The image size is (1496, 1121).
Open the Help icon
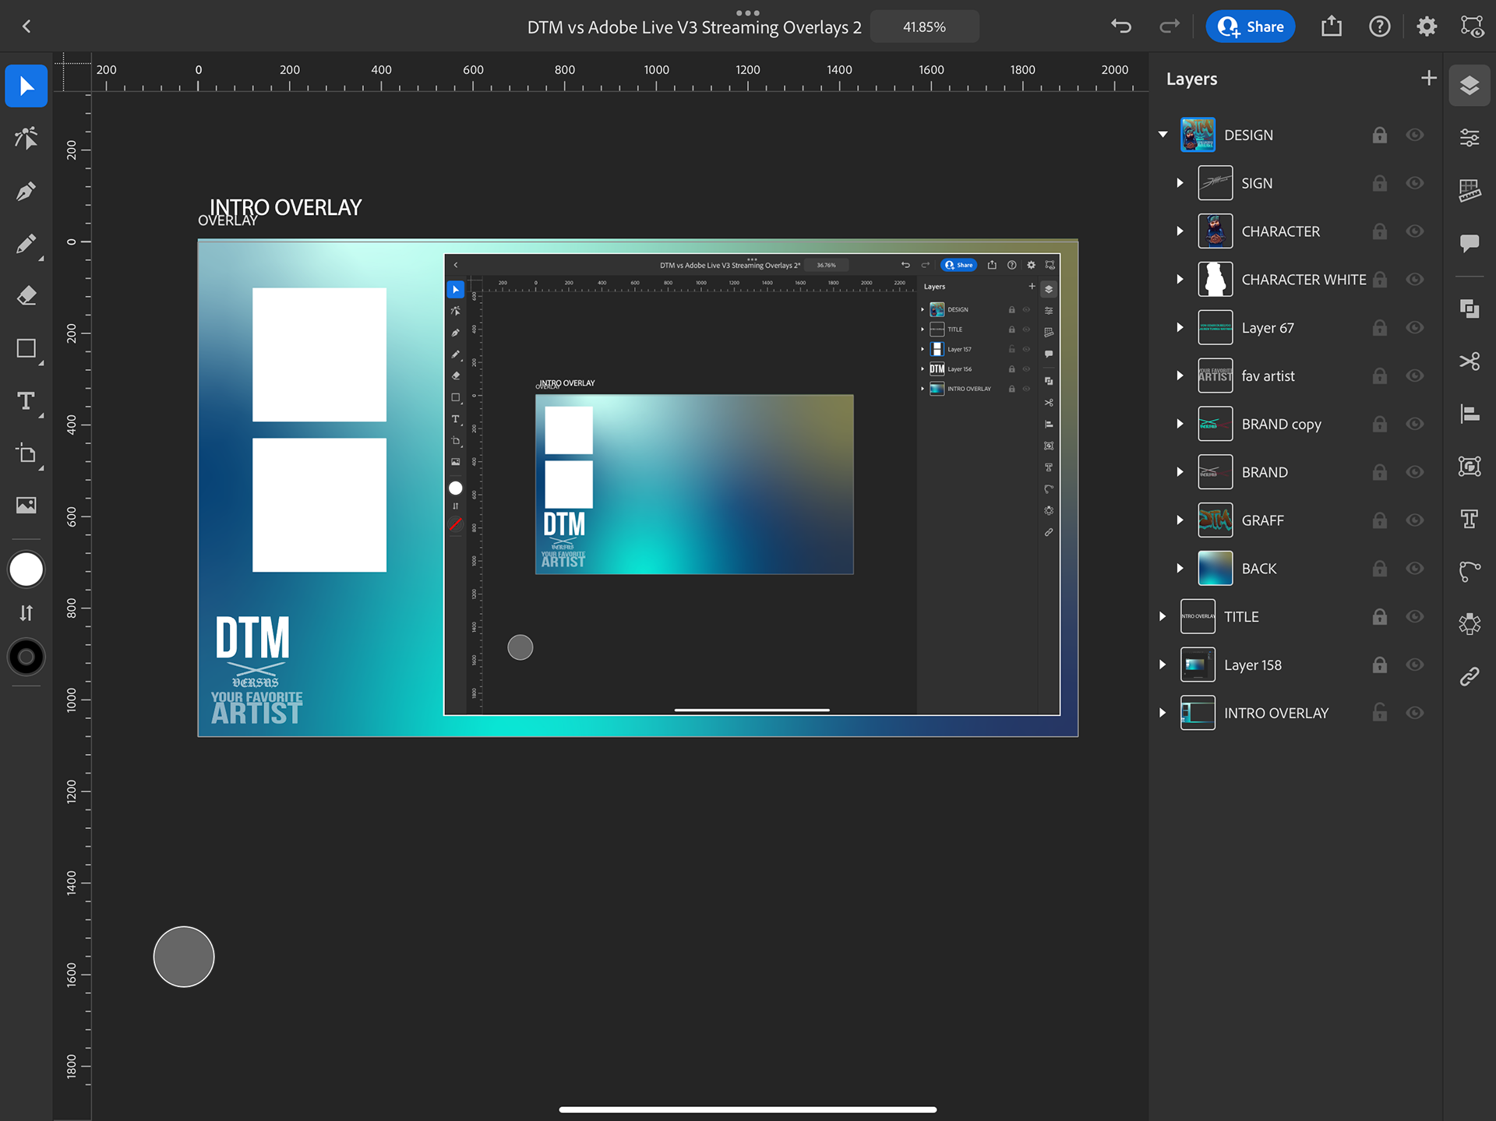point(1380,26)
